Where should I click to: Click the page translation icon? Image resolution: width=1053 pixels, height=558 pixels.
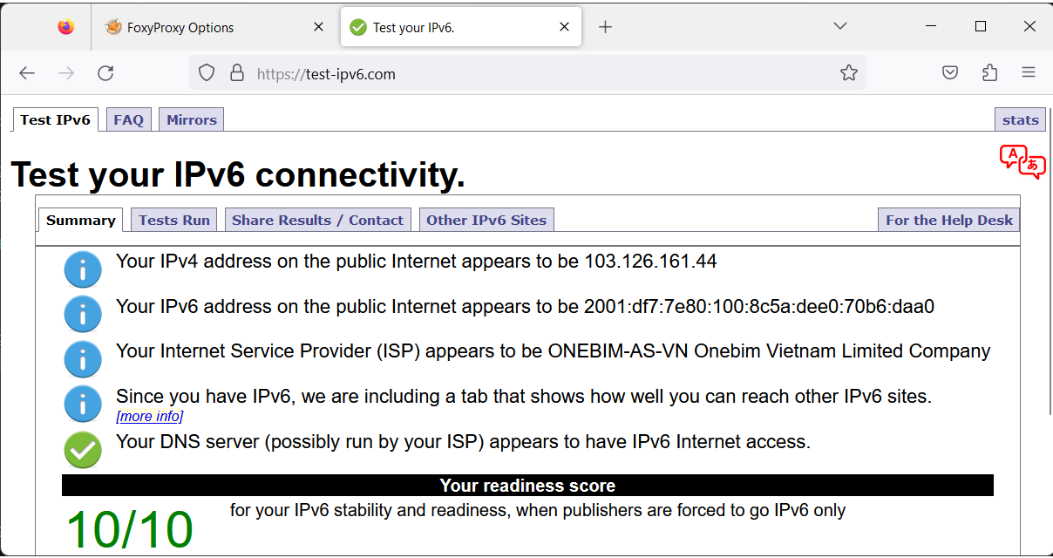1022,162
